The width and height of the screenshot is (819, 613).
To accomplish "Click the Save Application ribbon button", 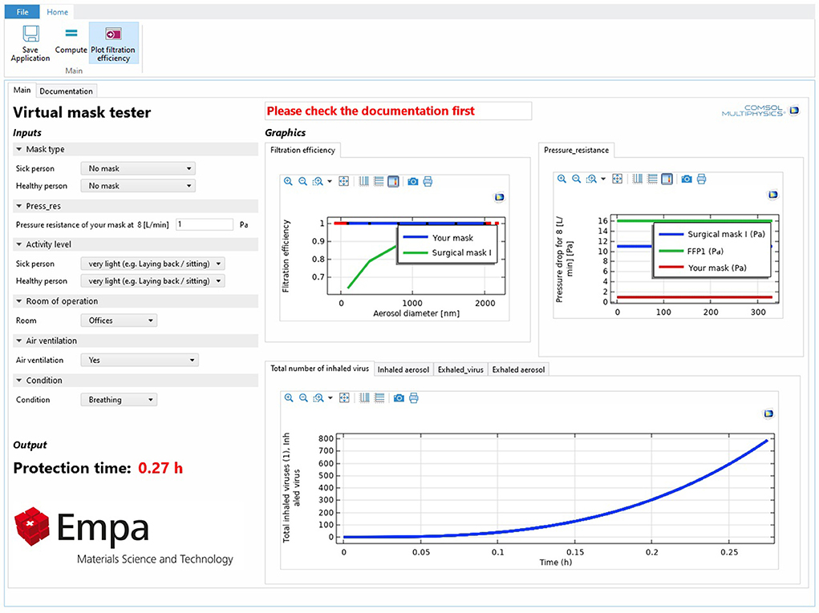I will coord(30,43).
